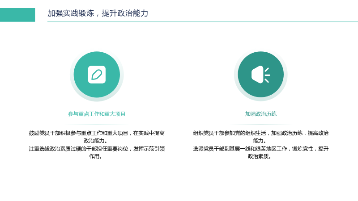Click the sound wave lines beside megaphone
358x201 pixels.
pos(267,75)
